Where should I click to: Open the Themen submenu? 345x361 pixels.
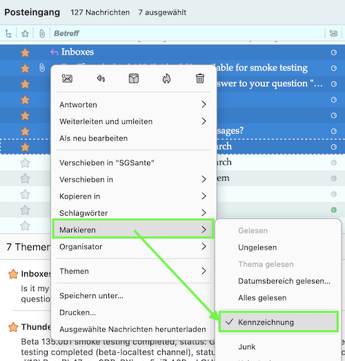(x=133, y=271)
